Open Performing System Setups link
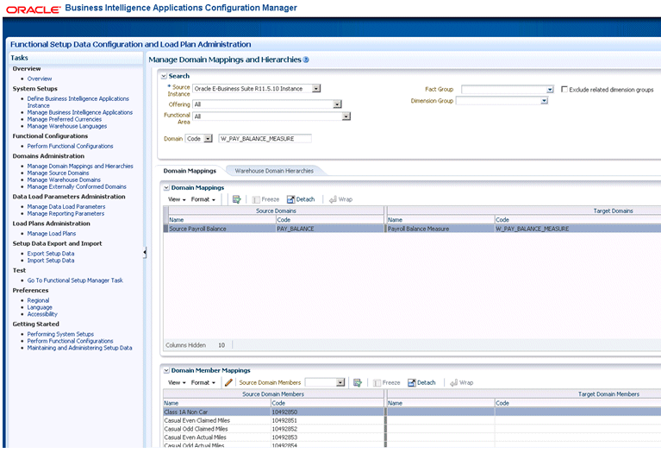The height and width of the screenshot is (453, 661). click(60, 334)
